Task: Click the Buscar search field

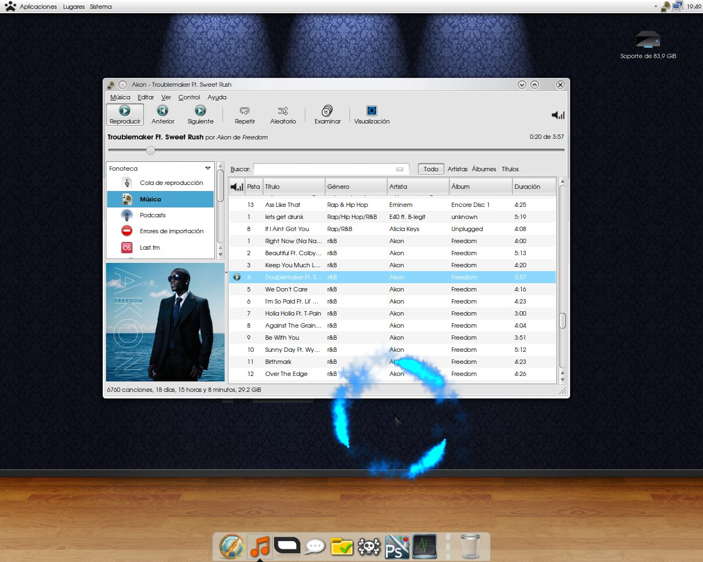Action: point(331,169)
